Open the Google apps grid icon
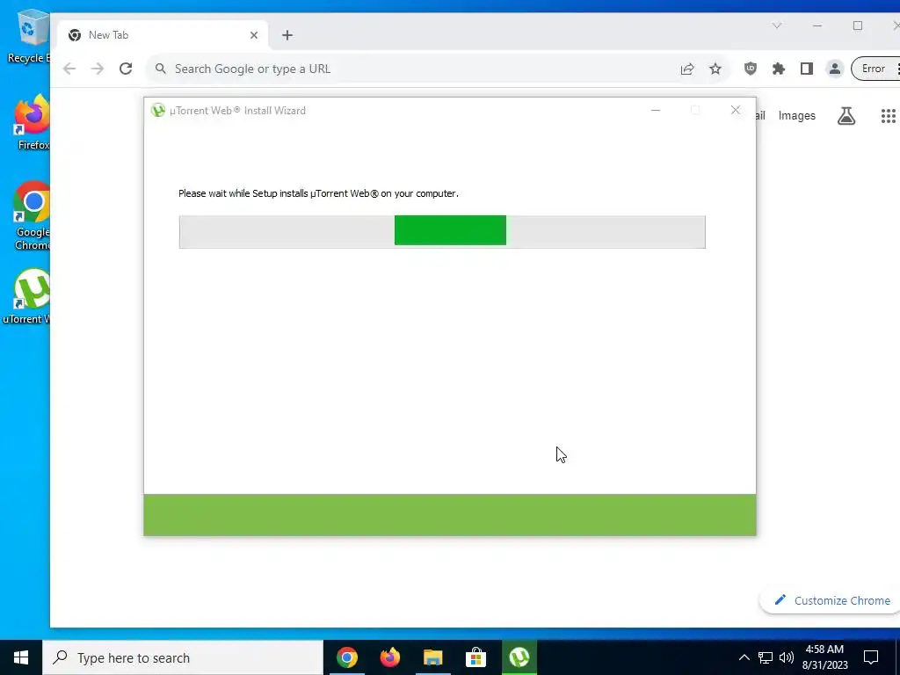Image resolution: width=900 pixels, height=675 pixels. click(x=888, y=116)
